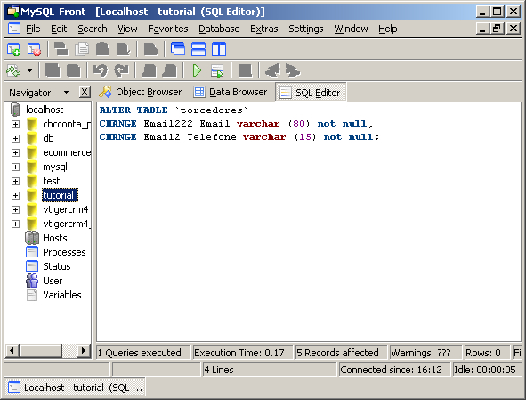526x400 pixels.
Task: Refresh using the green arrows icon
Action: click(x=13, y=71)
